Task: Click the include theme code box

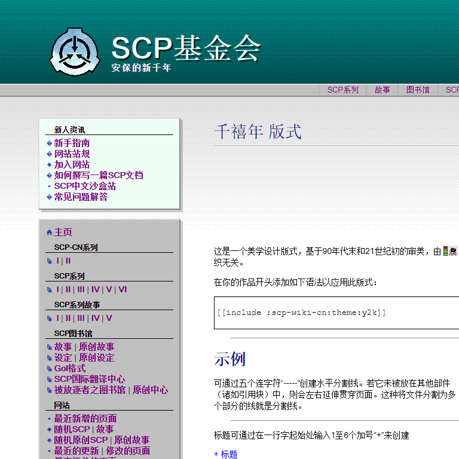Action: point(335,313)
